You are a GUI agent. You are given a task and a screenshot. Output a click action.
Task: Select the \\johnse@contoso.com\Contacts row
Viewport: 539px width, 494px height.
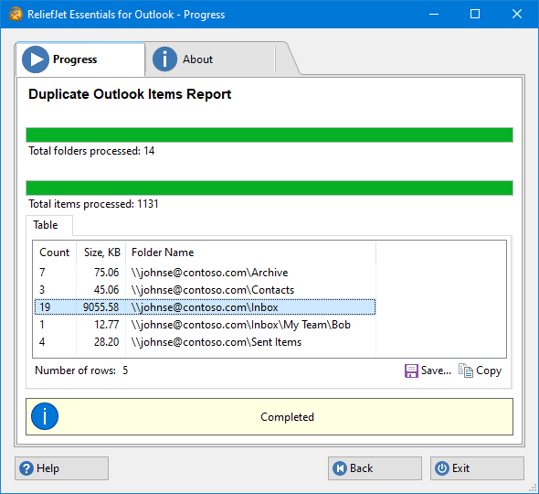205,290
